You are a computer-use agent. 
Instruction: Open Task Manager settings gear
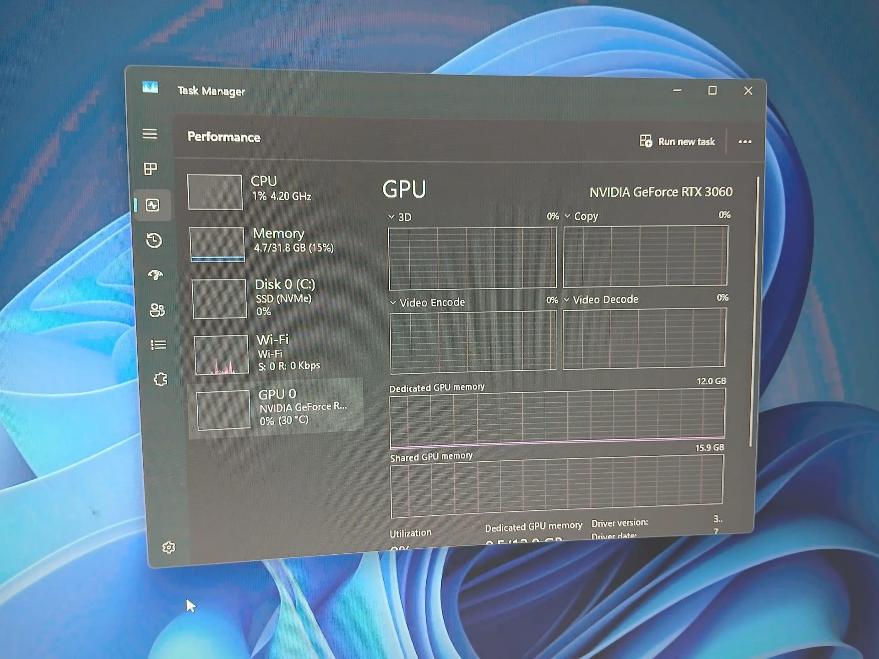click(169, 547)
